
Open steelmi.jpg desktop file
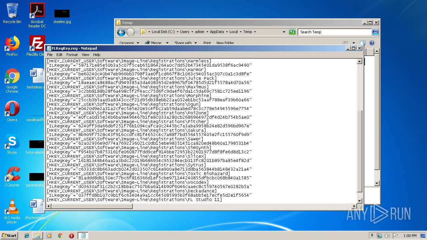coord(62,16)
